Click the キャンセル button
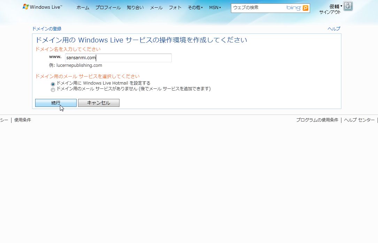 point(99,103)
